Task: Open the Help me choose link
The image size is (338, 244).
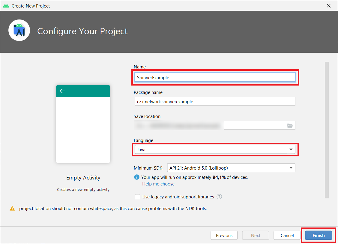Action: click(x=158, y=184)
